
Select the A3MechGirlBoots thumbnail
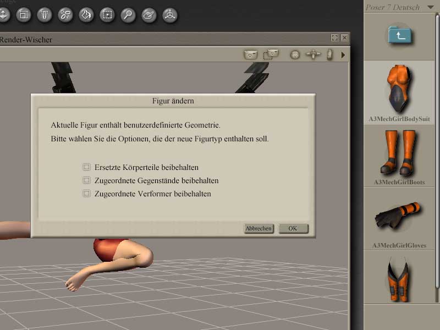(x=399, y=156)
